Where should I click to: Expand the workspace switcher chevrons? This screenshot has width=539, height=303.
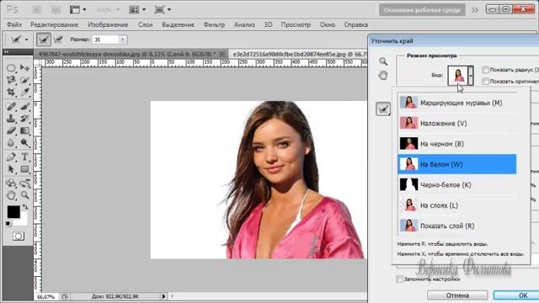pyautogui.click(x=475, y=10)
